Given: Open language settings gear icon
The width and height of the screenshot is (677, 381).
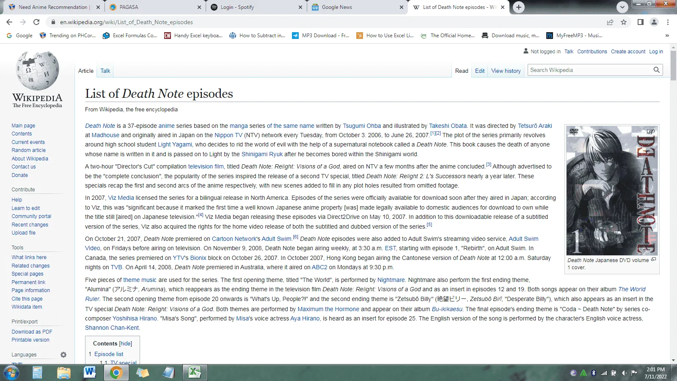Looking at the screenshot, I should click(63, 355).
